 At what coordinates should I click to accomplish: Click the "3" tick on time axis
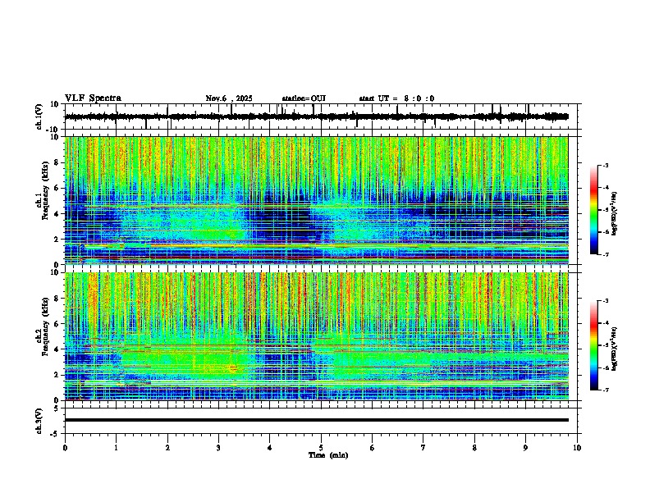[218, 448]
